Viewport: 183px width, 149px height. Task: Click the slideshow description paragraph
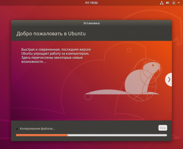point(56,55)
